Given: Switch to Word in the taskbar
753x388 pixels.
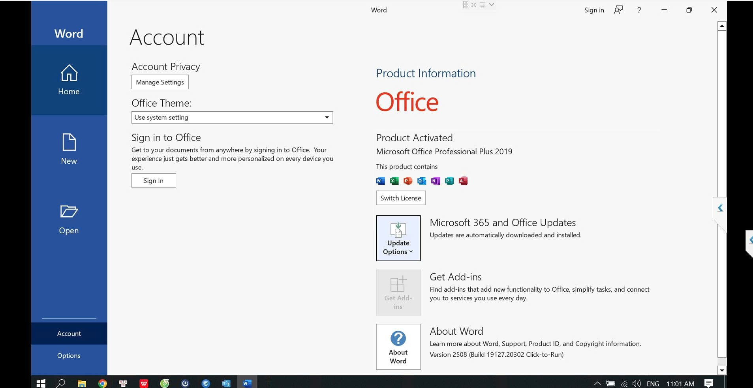Looking at the screenshot, I should tap(247, 383).
